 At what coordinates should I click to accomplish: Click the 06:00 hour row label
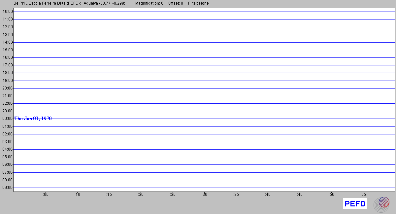7,164
